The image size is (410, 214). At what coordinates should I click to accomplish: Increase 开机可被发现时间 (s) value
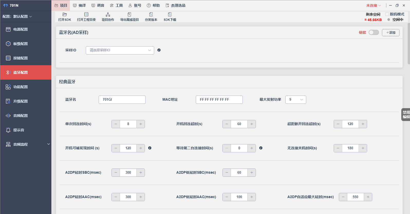coord(141,148)
